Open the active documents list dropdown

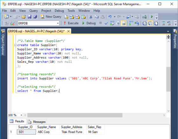[x=168, y=31]
